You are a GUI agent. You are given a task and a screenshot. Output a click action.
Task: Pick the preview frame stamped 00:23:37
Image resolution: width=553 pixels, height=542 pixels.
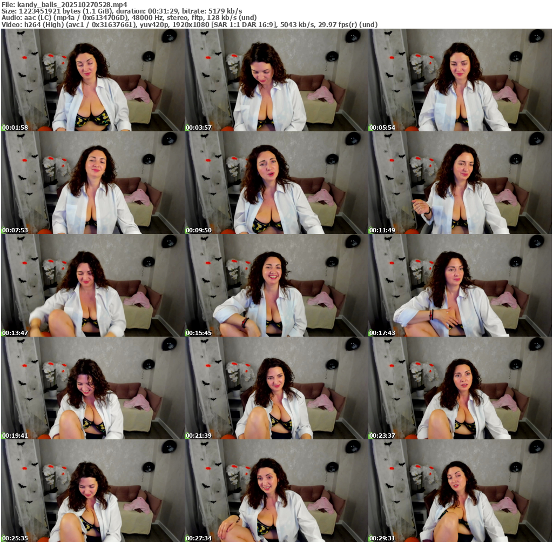(460, 388)
